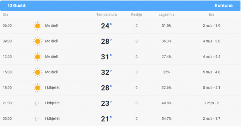Screen dimensions: 241x126
Task: Click the moon icon for 21:00
Action: pyautogui.click(x=37, y=103)
